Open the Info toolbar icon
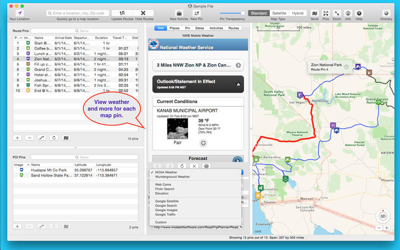 pyautogui.click(x=348, y=13)
